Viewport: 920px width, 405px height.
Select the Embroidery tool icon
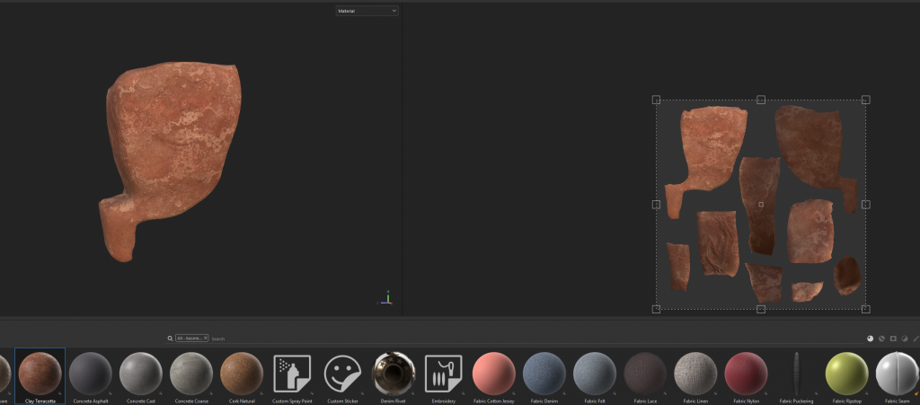point(443,373)
